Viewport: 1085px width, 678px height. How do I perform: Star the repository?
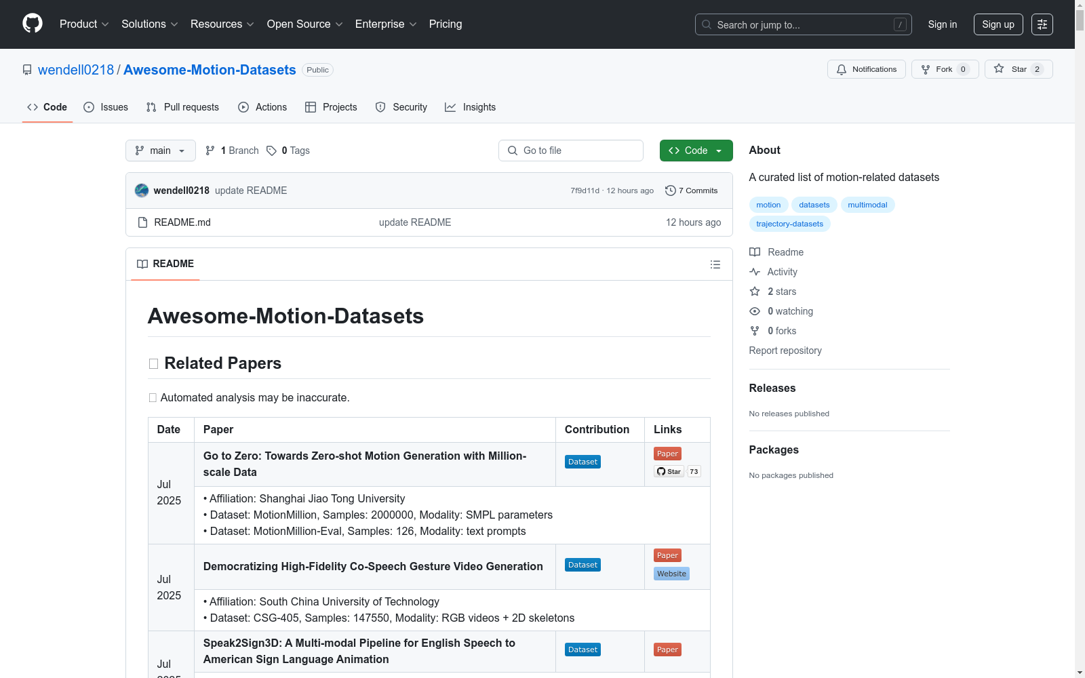[1013, 69]
